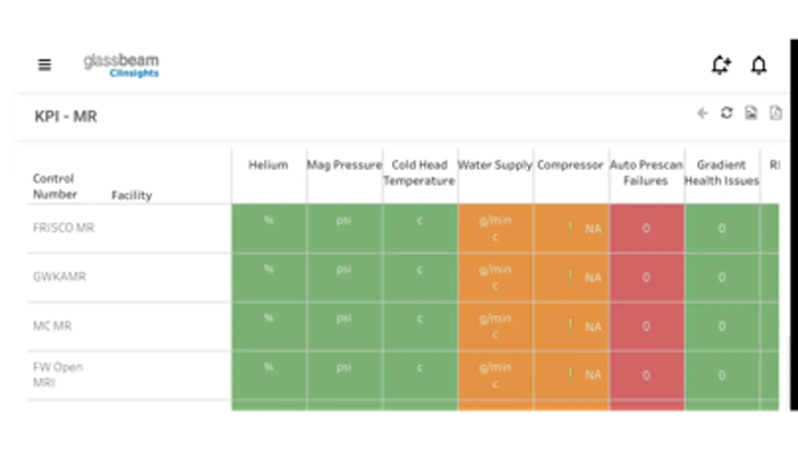
Task: Click the Water Supply column header
Action: (495, 165)
